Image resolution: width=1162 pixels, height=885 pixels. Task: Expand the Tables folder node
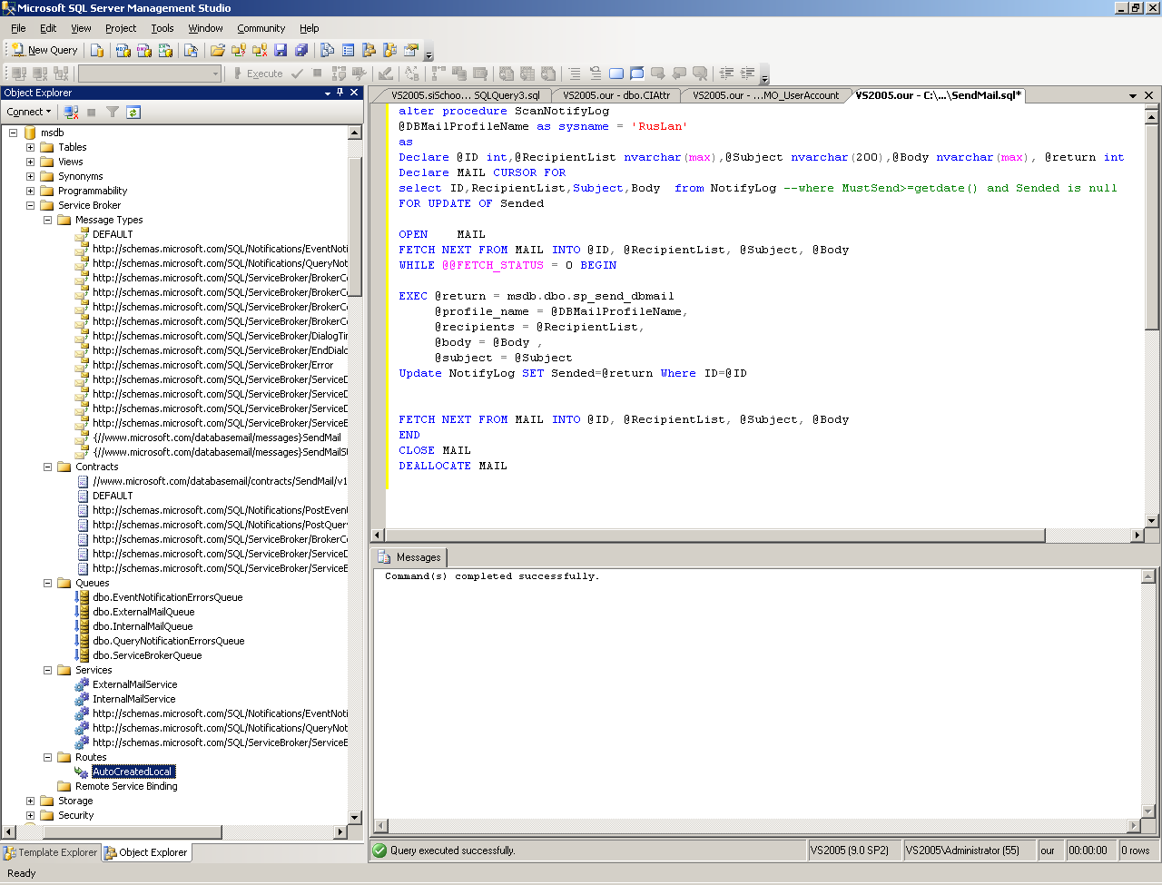click(x=30, y=147)
